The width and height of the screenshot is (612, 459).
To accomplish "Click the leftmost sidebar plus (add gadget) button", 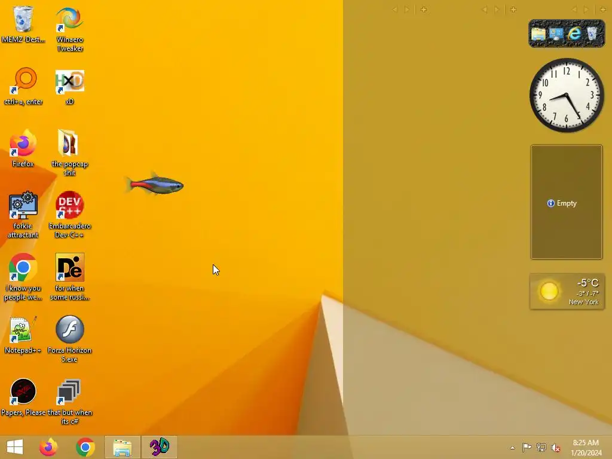I will point(424,10).
